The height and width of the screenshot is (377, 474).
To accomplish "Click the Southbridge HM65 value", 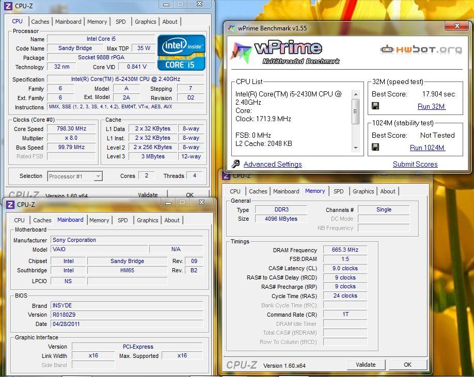I will click(127, 270).
